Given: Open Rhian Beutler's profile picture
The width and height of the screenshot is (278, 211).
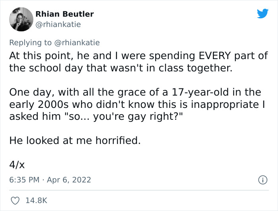Looking at the screenshot, I should click(x=21, y=19).
